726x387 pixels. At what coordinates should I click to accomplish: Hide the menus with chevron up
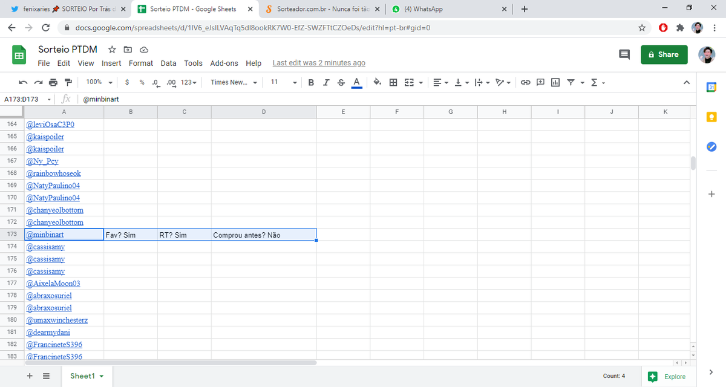pyautogui.click(x=686, y=82)
